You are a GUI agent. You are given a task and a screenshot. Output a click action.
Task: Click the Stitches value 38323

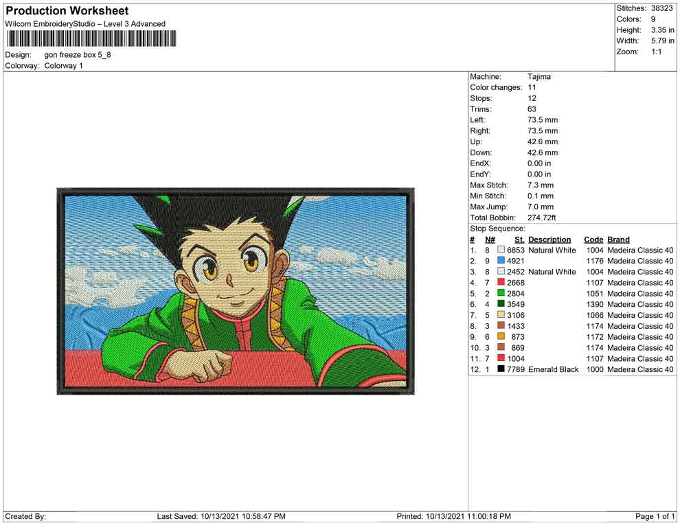pyautogui.click(x=661, y=8)
